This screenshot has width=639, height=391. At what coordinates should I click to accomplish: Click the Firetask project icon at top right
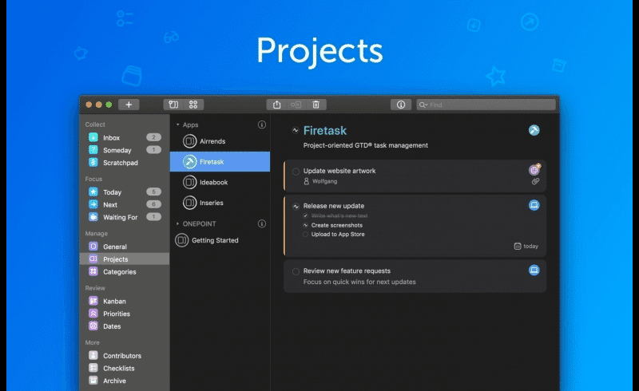(534, 130)
